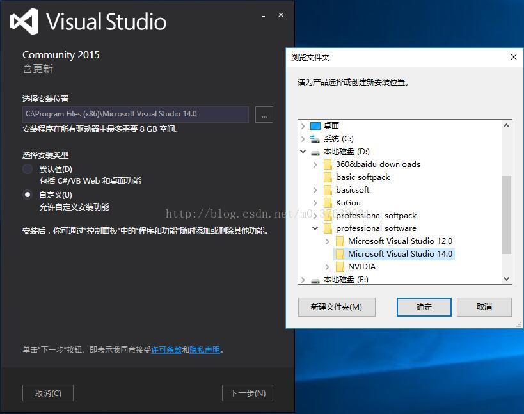Select the professional softpack folder label
524x414 pixels.
tap(376, 216)
